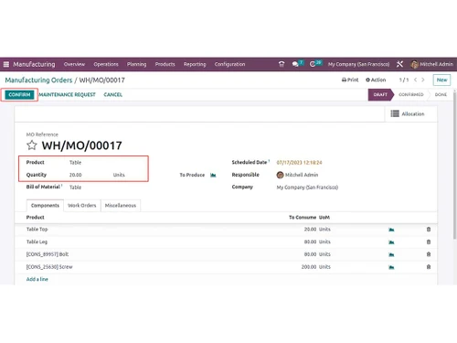The image size is (457, 343).
Task: Open the Action dropdown
Action: (x=376, y=80)
